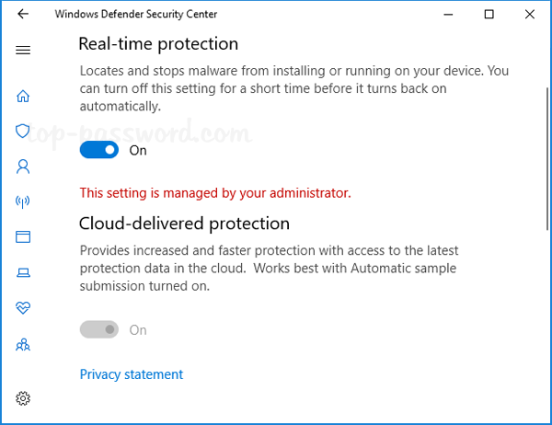Image resolution: width=552 pixels, height=425 pixels.
Task: Open Account protection person icon
Action: point(23,167)
